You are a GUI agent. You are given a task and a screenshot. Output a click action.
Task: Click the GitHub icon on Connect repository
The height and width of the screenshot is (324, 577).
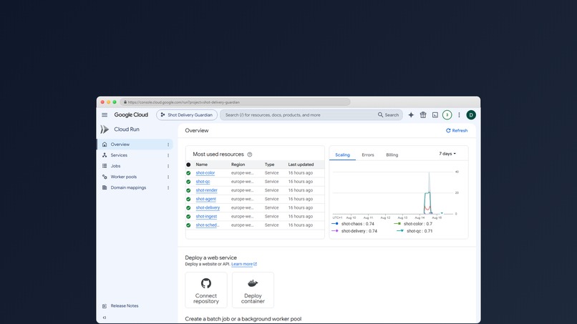pyautogui.click(x=206, y=283)
